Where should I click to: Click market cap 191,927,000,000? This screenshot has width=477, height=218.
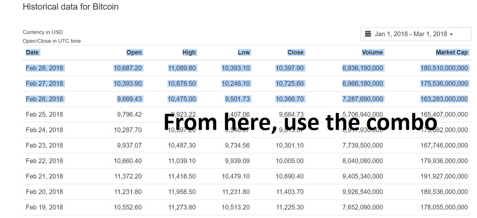(444, 176)
